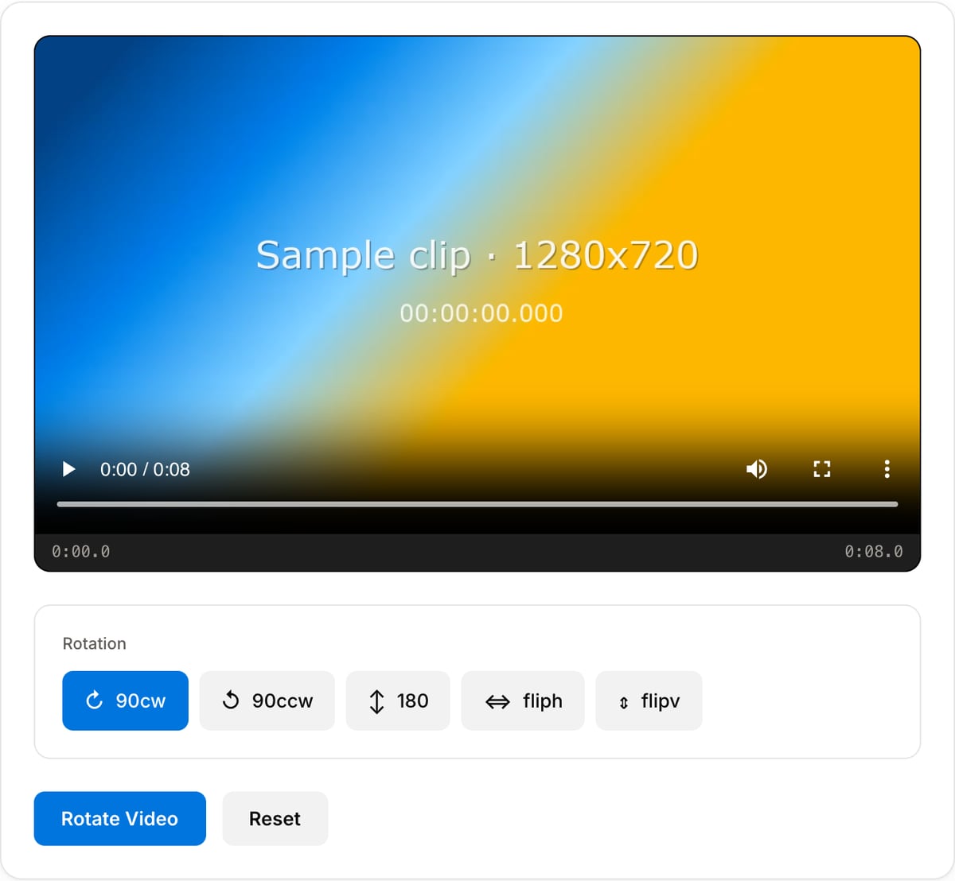Click the 0:00 / 0:08 time display
This screenshot has width=955, height=881.
click(x=145, y=469)
